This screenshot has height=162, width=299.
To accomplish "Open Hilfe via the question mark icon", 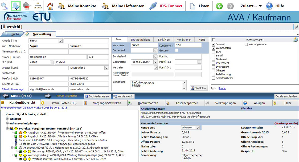I will pyautogui.click(x=269, y=6).
